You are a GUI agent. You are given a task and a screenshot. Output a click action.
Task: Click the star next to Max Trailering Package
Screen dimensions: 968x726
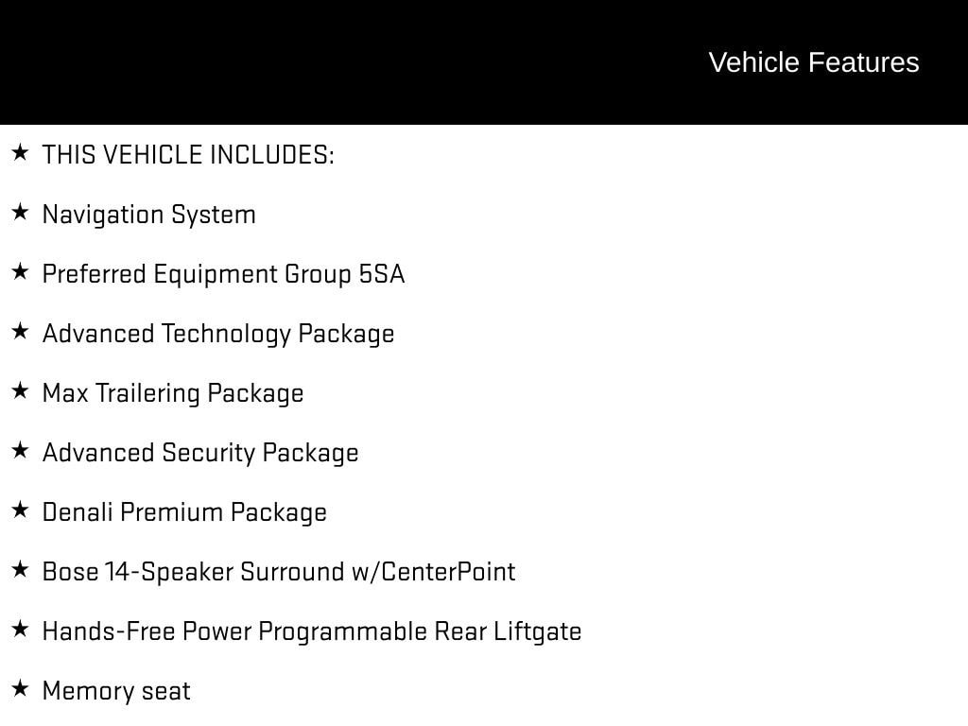click(20, 391)
